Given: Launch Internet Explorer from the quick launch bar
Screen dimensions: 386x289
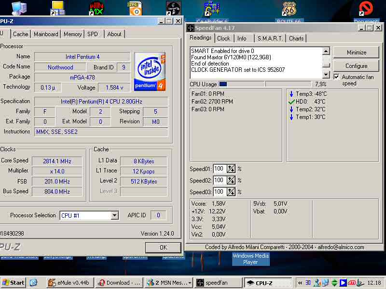Looking at the screenshot, I should [33, 283].
